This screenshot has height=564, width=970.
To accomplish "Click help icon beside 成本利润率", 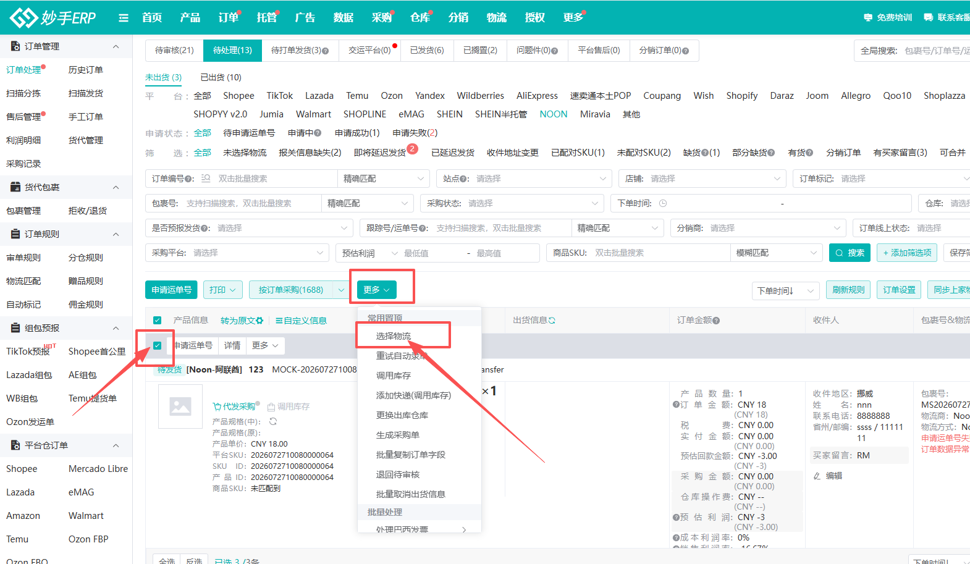I will [x=676, y=537].
